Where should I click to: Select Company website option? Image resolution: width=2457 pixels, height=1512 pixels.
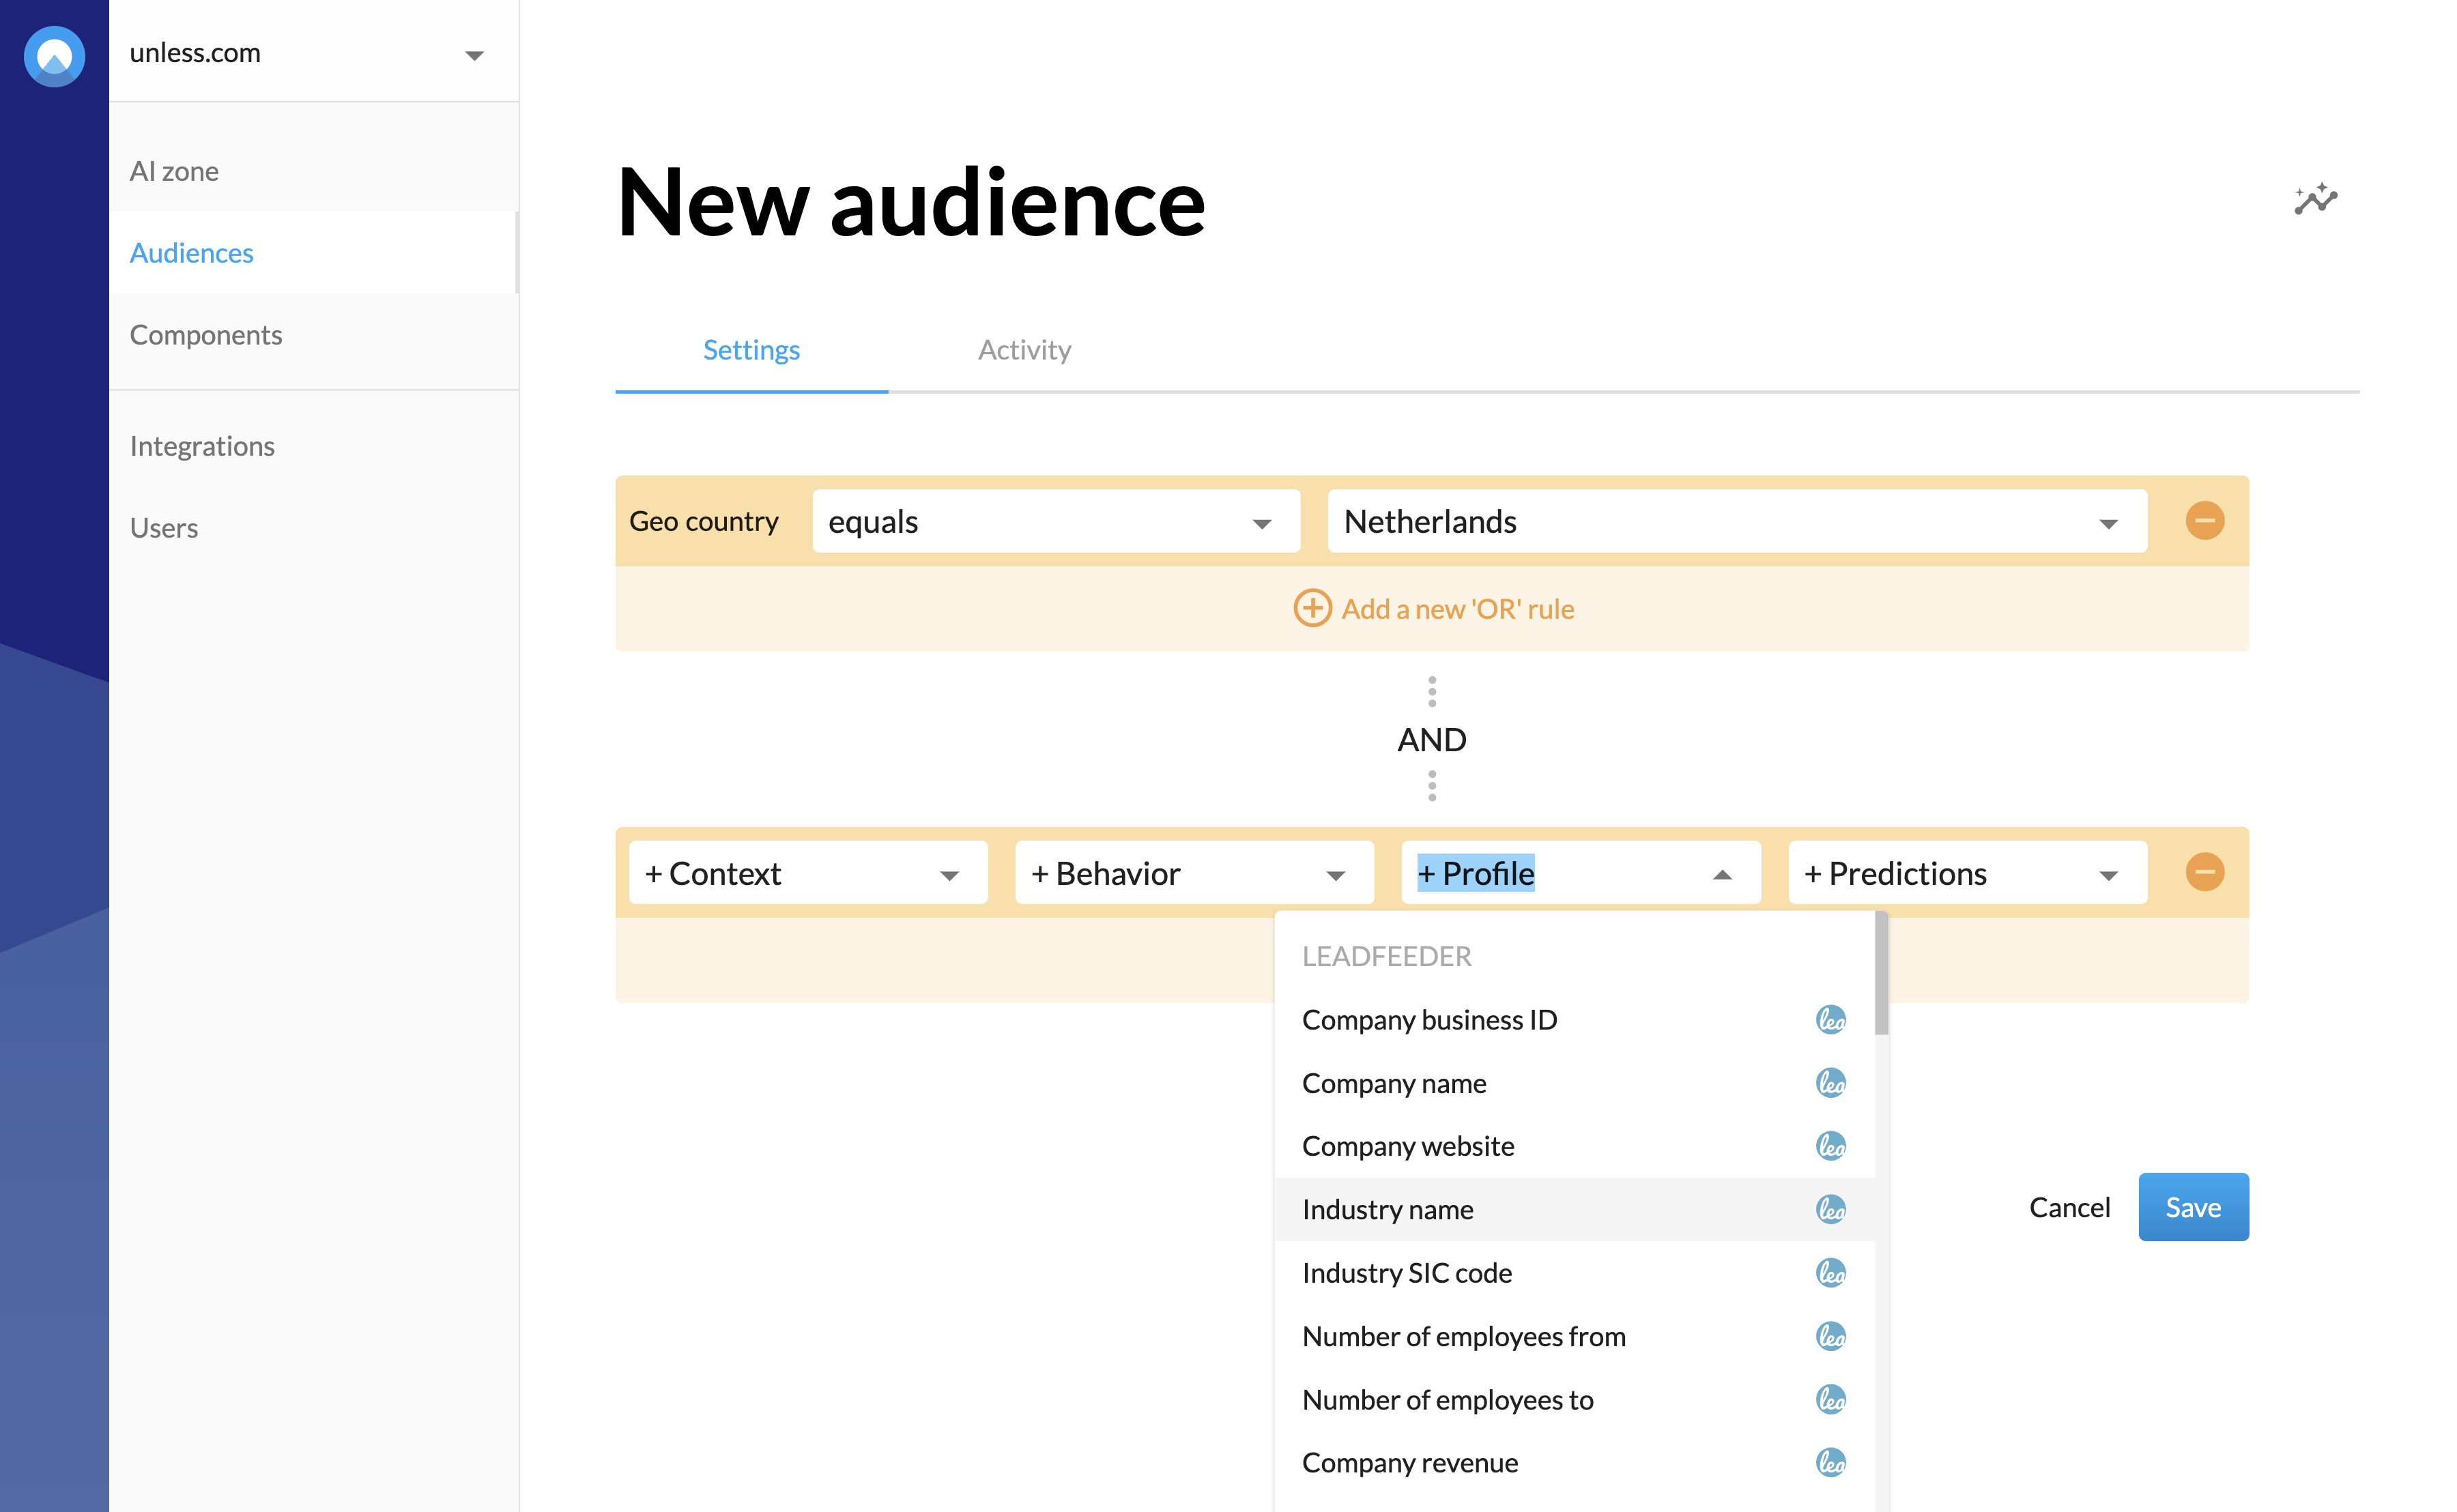point(1574,1146)
